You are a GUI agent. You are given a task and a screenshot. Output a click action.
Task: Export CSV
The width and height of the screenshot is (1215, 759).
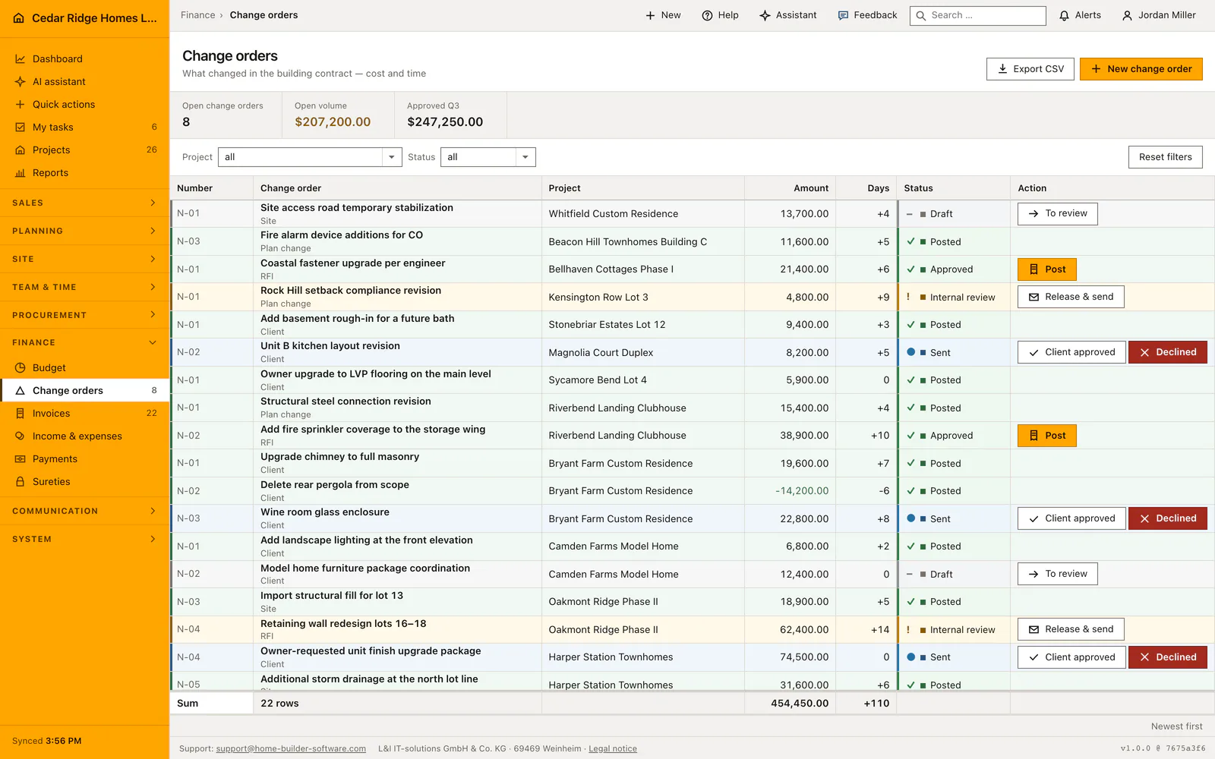(1030, 69)
